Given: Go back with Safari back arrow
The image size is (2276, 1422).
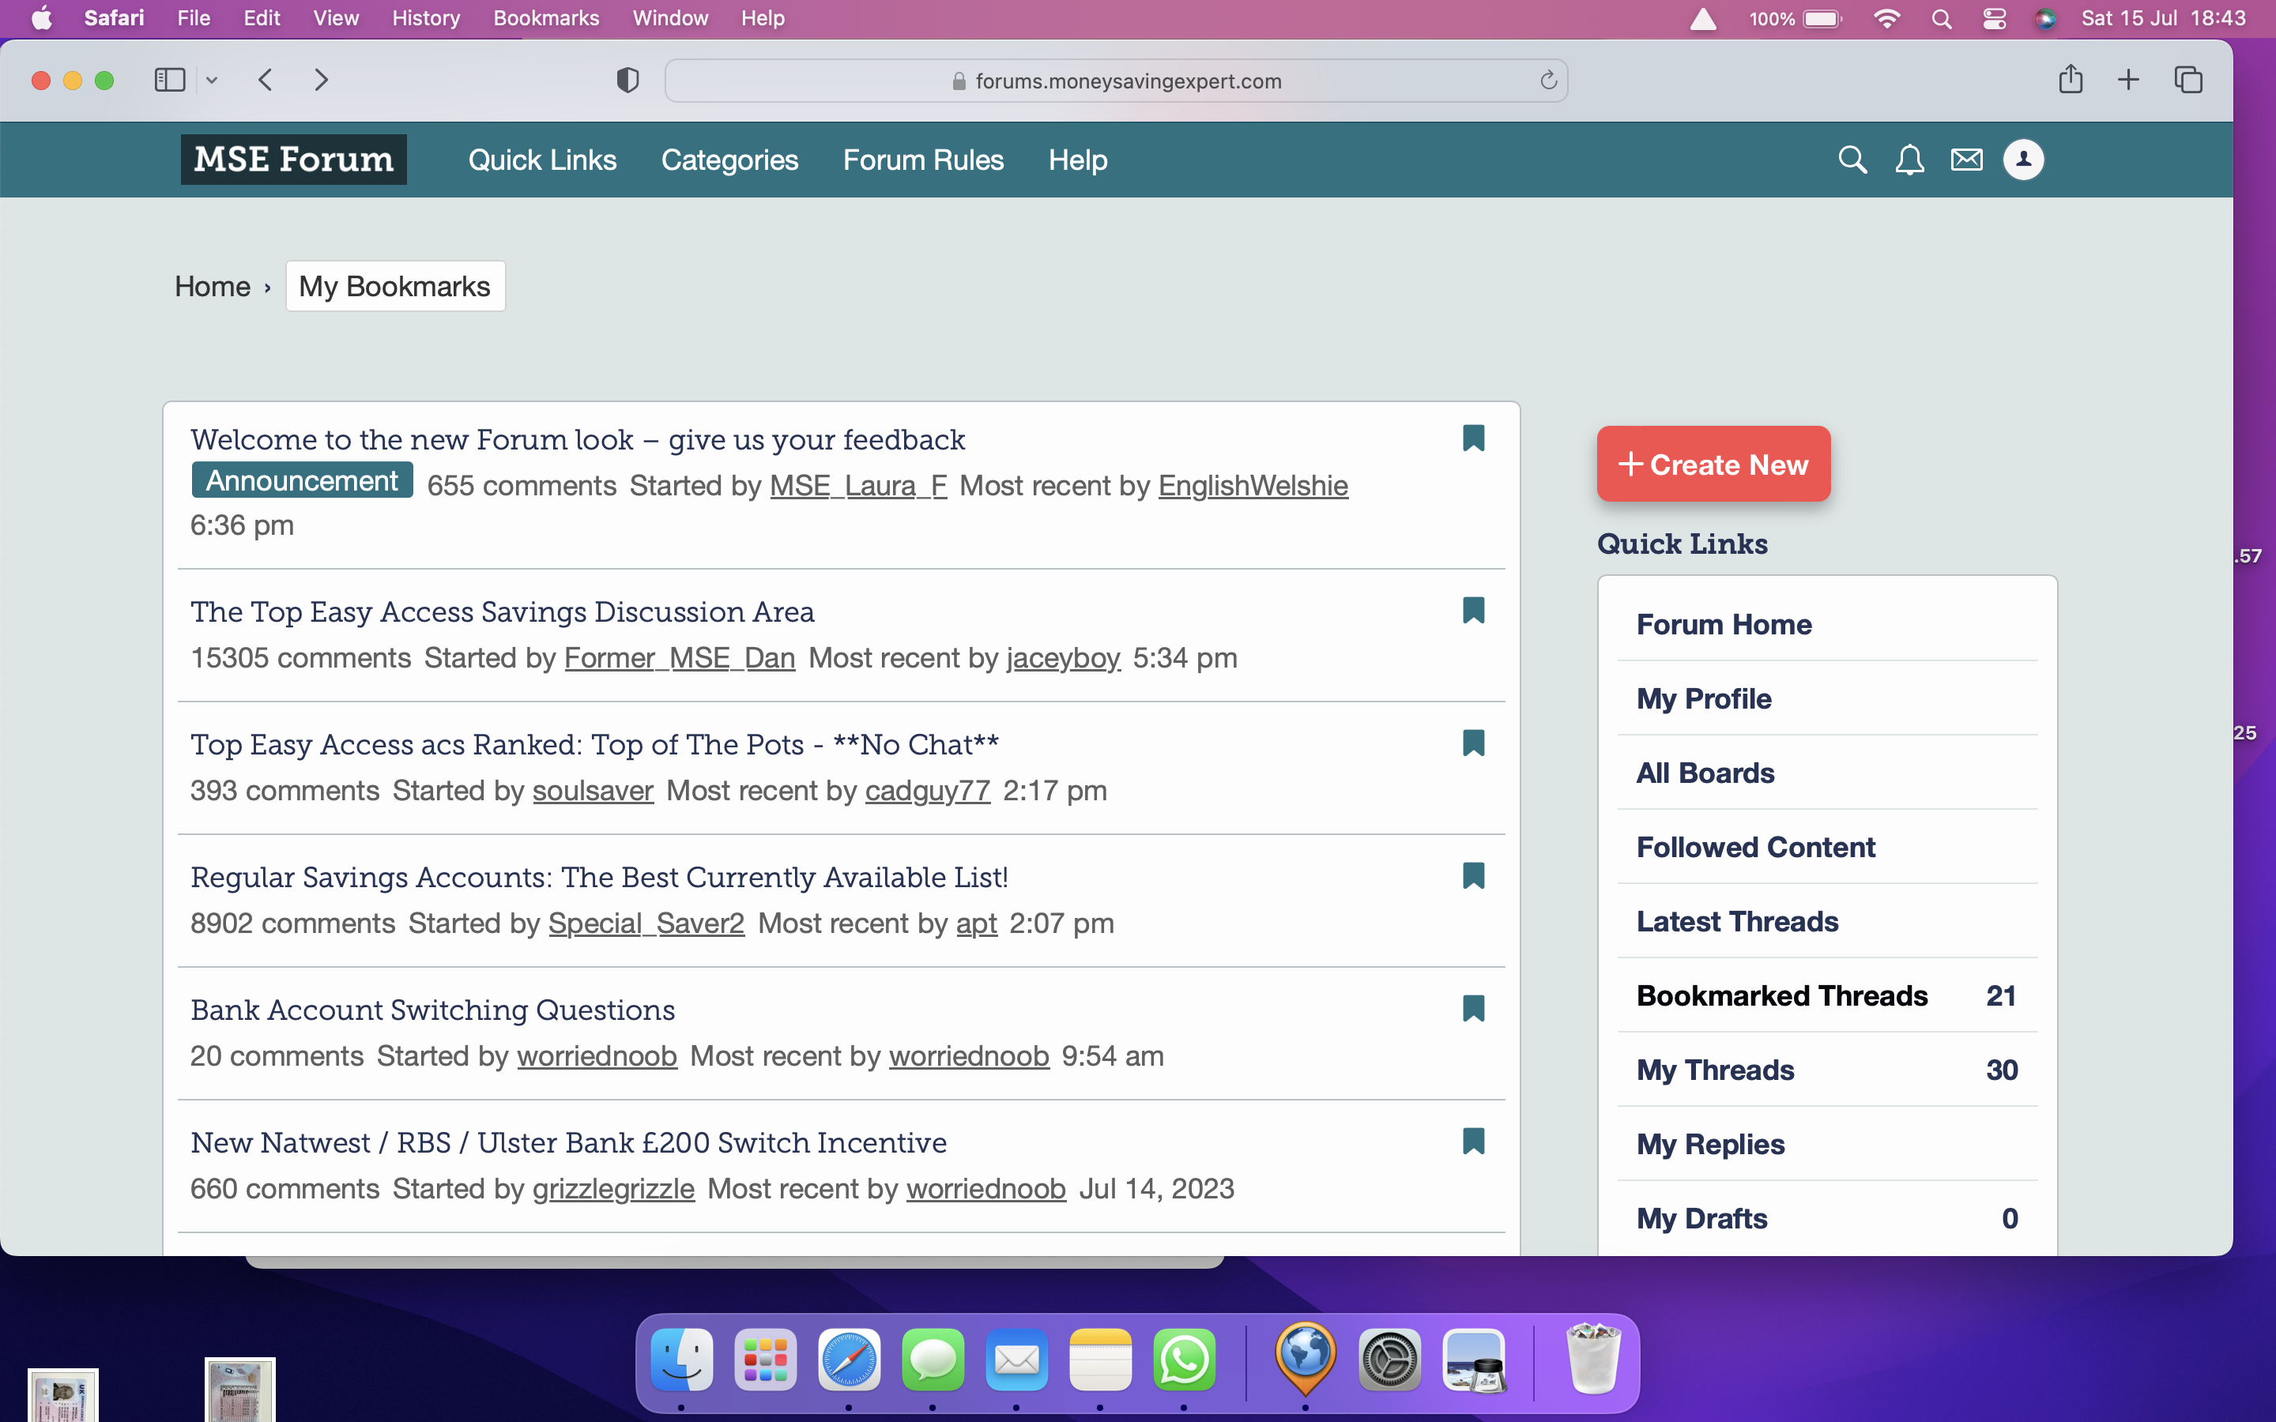Looking at the screenshot, I should pos(266,80).
